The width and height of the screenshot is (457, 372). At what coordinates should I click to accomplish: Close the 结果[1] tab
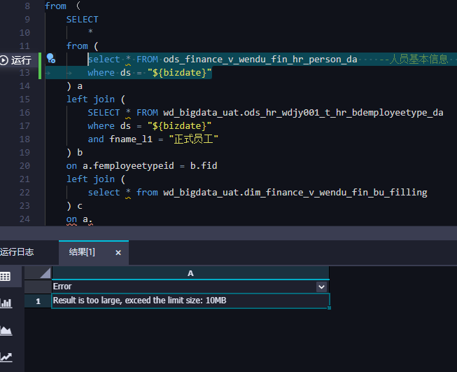118,252
